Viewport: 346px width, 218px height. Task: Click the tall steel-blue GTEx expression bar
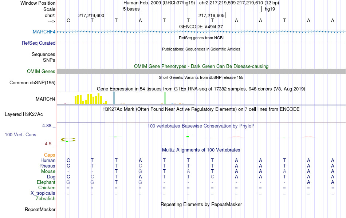click(x=114, y=98)
